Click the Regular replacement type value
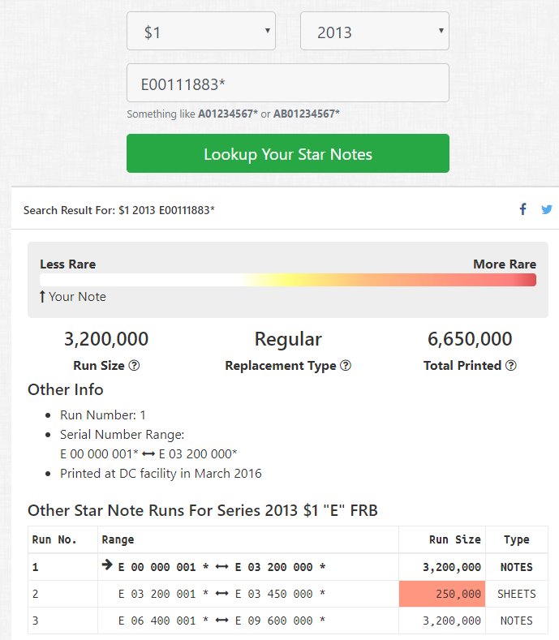The width and height of the screenshot is (559, 640). (288, 340)
